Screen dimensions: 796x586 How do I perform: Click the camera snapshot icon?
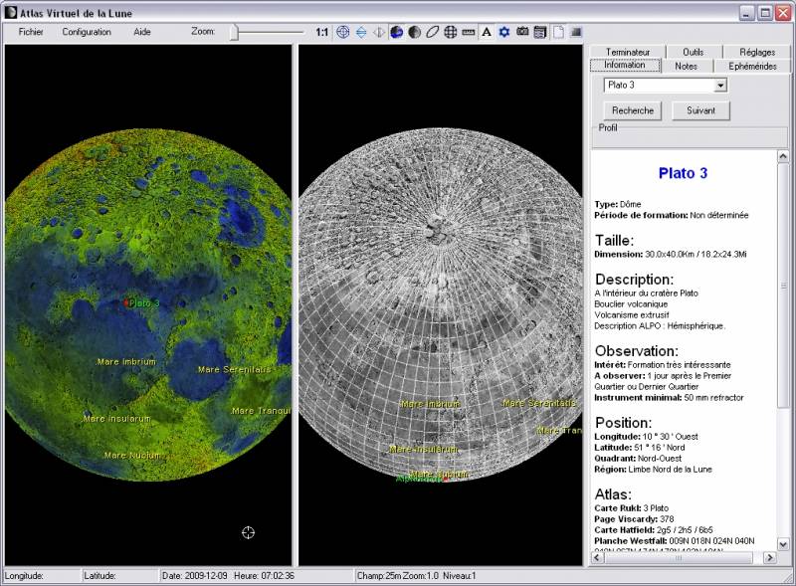point(520,32)
